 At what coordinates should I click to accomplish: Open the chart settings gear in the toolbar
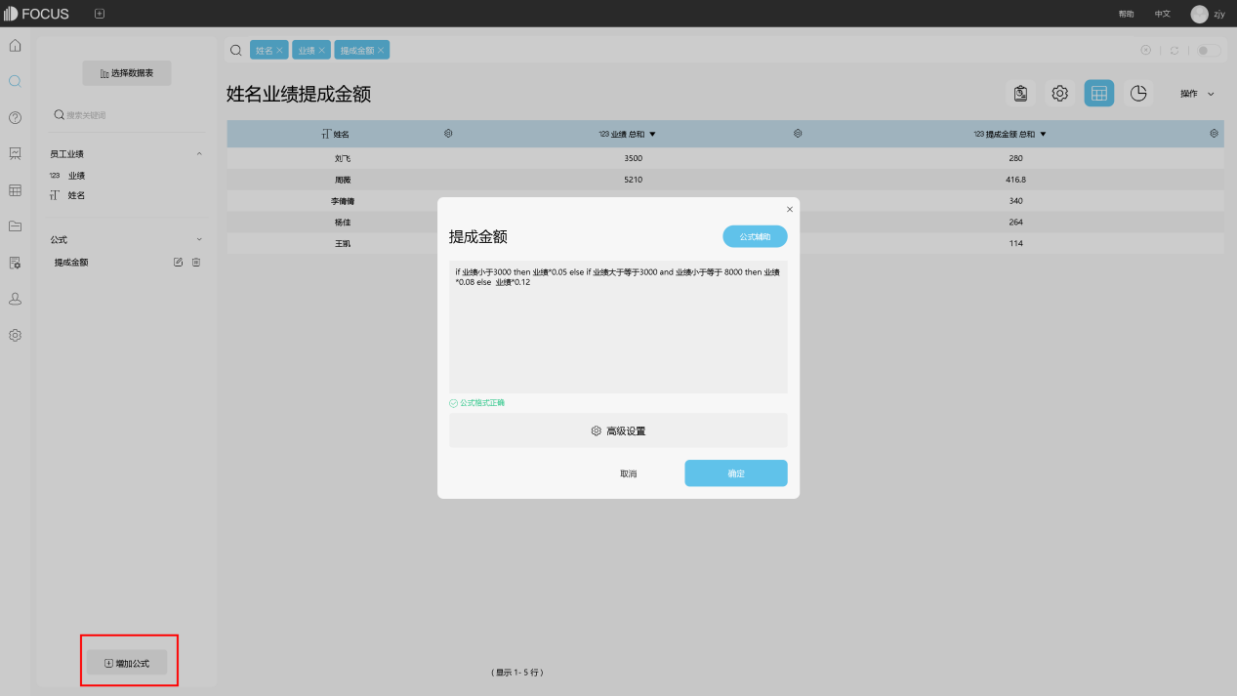1059,93
